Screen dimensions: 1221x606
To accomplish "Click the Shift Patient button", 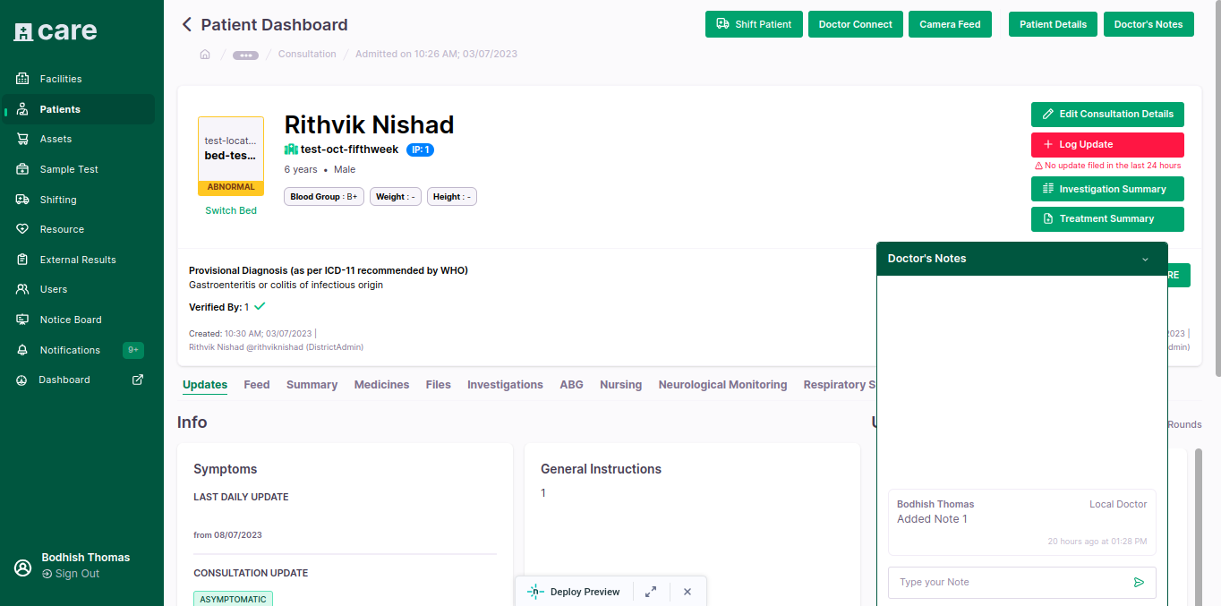I will tap(753, 24).
